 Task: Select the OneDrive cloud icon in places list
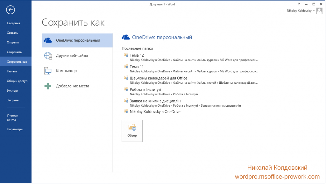[48, 40]
